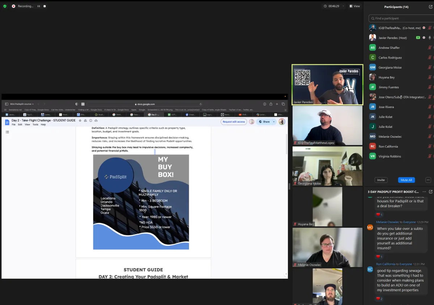Screen dimensions: 434x305
Task: Toggle Melanie Osowiec's muted microphone in list
Action: [x=430, y=136]
